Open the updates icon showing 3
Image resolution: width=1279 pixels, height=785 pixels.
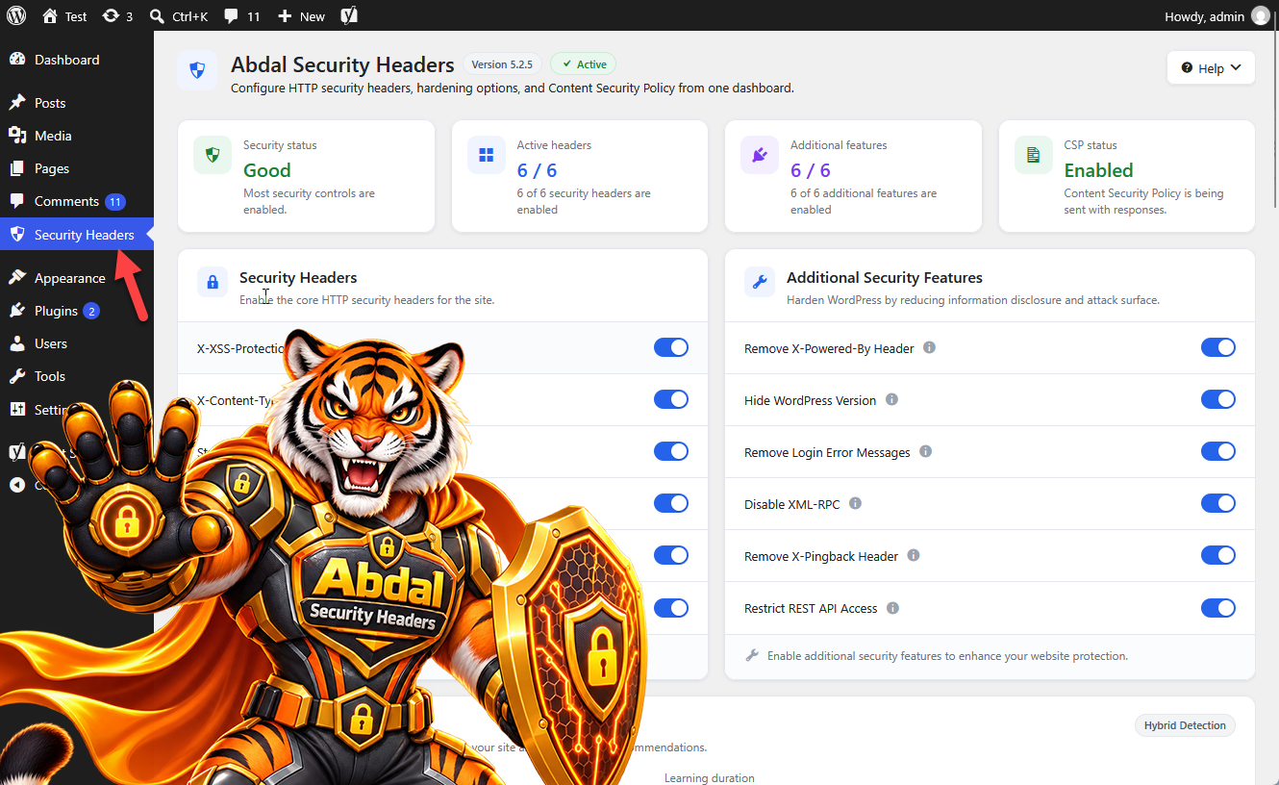(111, 15)
